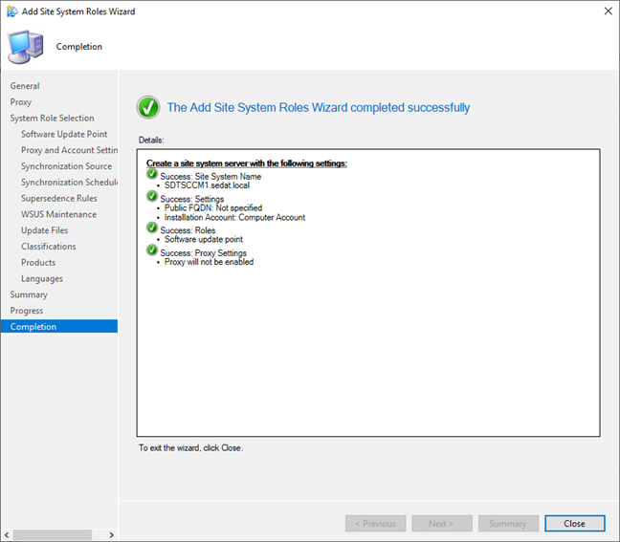Open Proxy and Account Settings step

[69, 150]
